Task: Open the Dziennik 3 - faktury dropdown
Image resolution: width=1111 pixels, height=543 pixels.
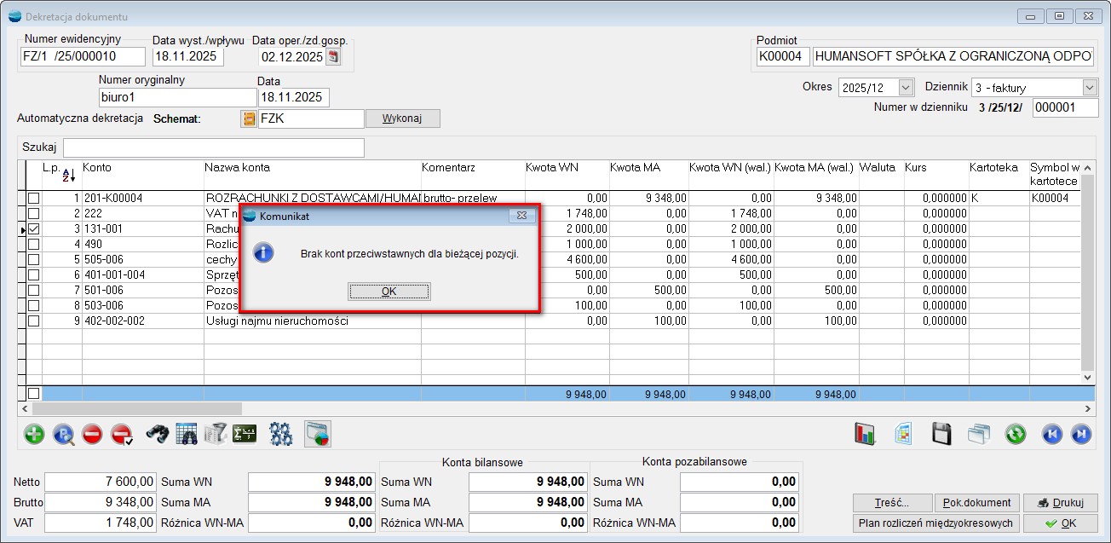Action: pyautogui.click(x=1090, y=88)
